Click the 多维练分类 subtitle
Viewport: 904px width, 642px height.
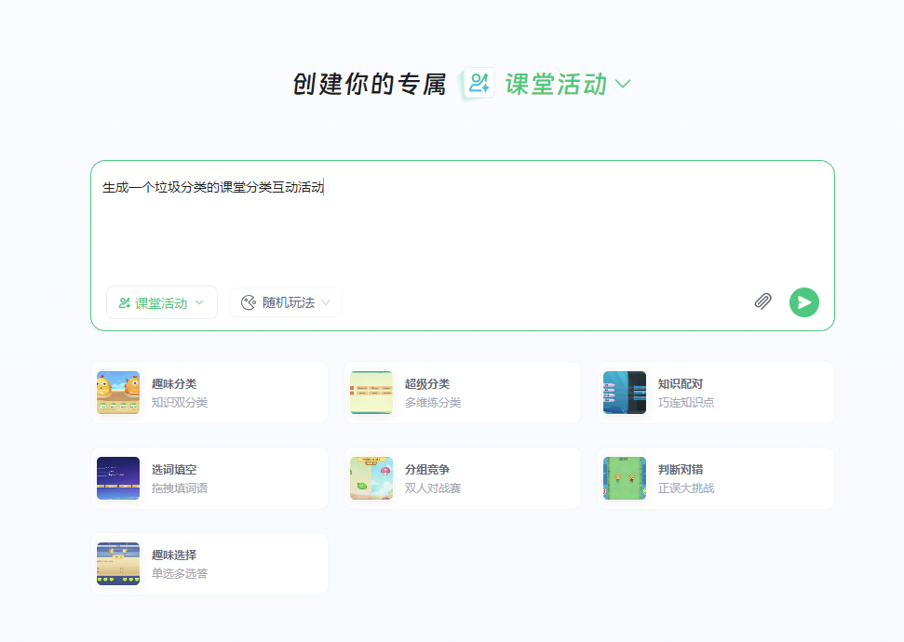432,402
